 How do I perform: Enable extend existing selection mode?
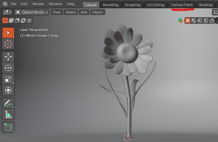tap(11, 20)
